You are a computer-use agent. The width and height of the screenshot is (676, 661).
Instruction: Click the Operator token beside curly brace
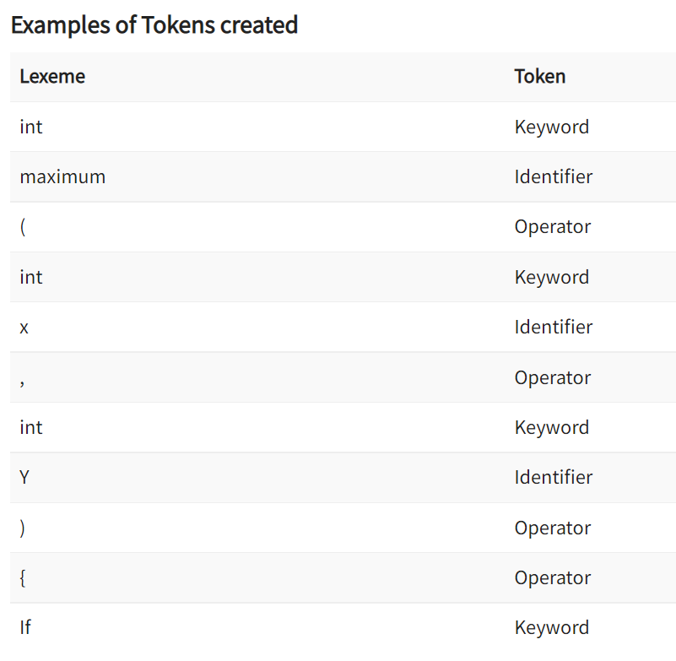tap(553, 577)
